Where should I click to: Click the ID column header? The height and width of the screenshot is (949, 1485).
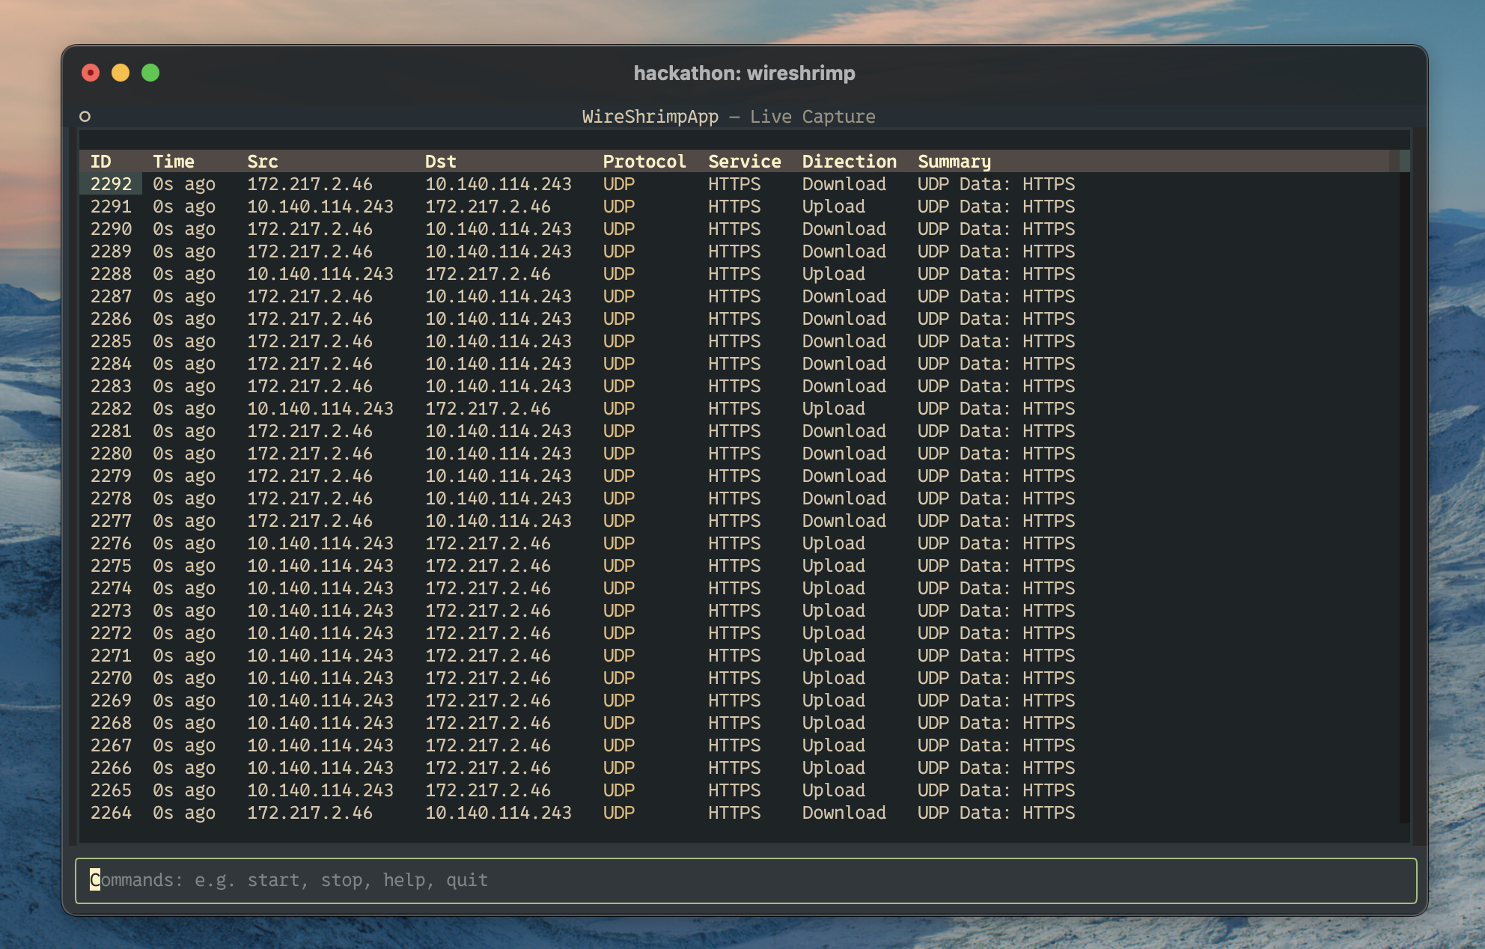101,162
